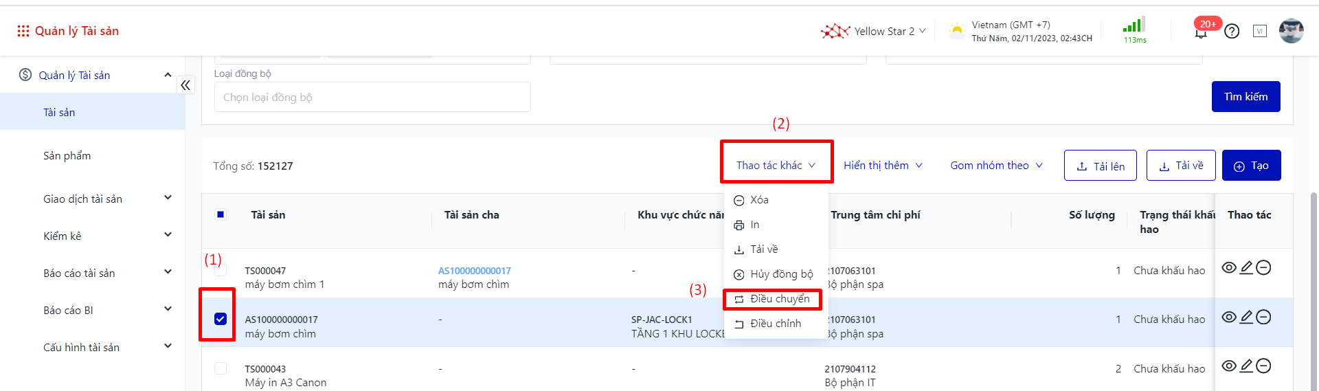Click the Số lượng column header
The height and width of the screenshot is (391, 1319).
pos(1092,215)
